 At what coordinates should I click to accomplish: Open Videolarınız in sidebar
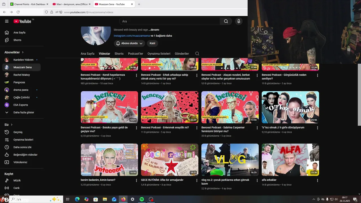pyautogui.click(x=21, y=162)
